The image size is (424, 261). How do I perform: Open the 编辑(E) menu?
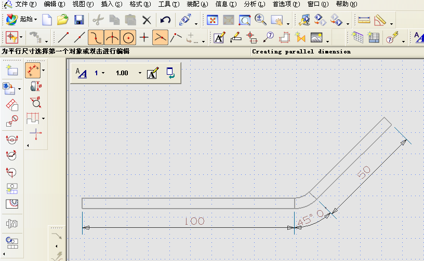click(x=55, y=4)
